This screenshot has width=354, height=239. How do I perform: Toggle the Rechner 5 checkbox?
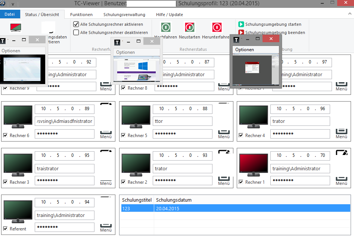(123, 136)
